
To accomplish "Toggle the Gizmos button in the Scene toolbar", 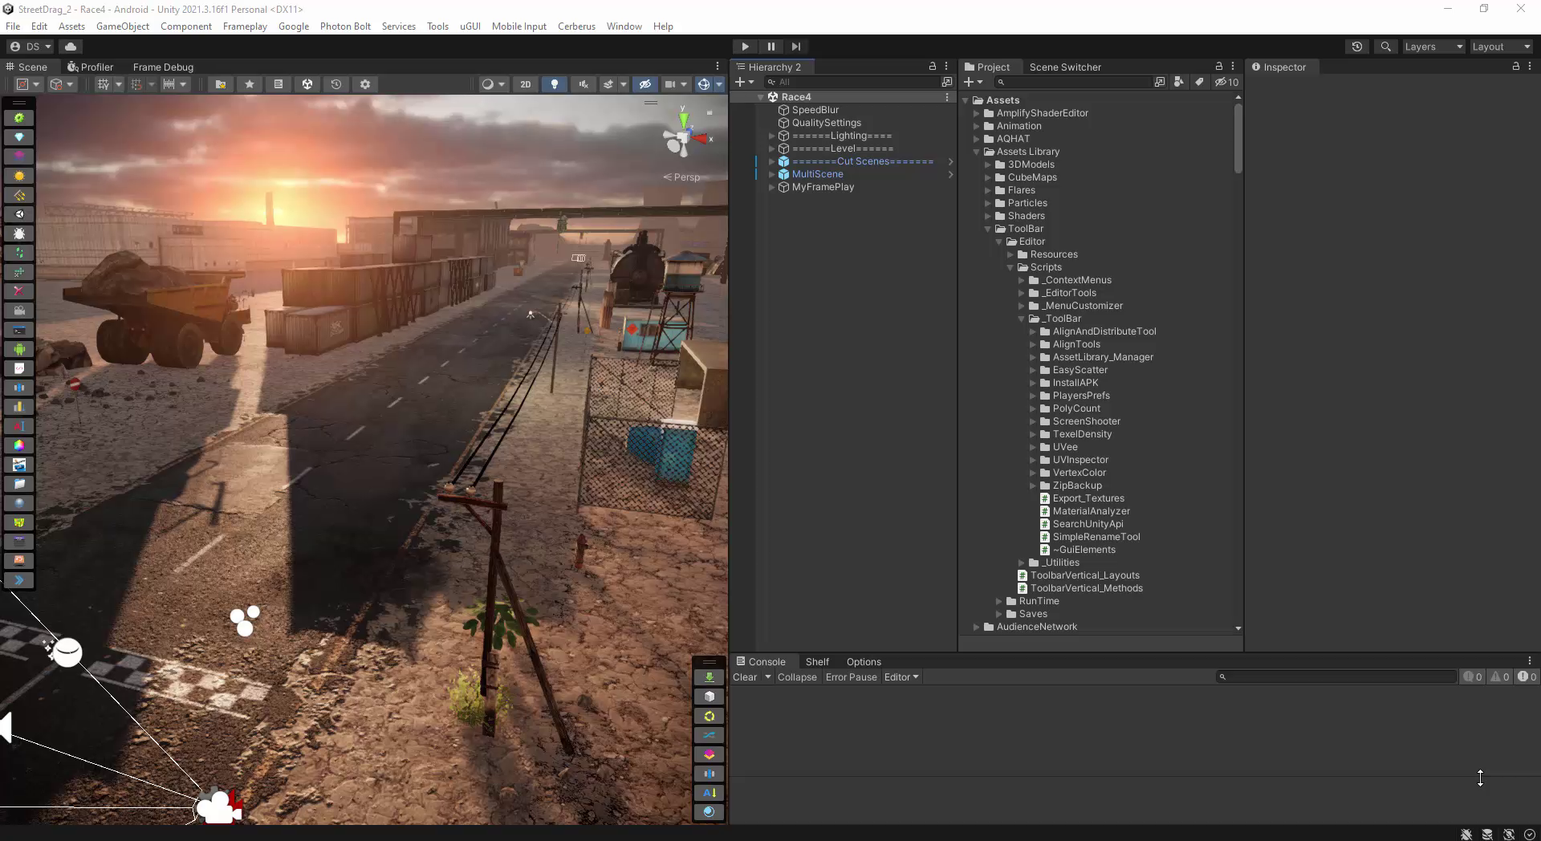I will tap(703, 84).
